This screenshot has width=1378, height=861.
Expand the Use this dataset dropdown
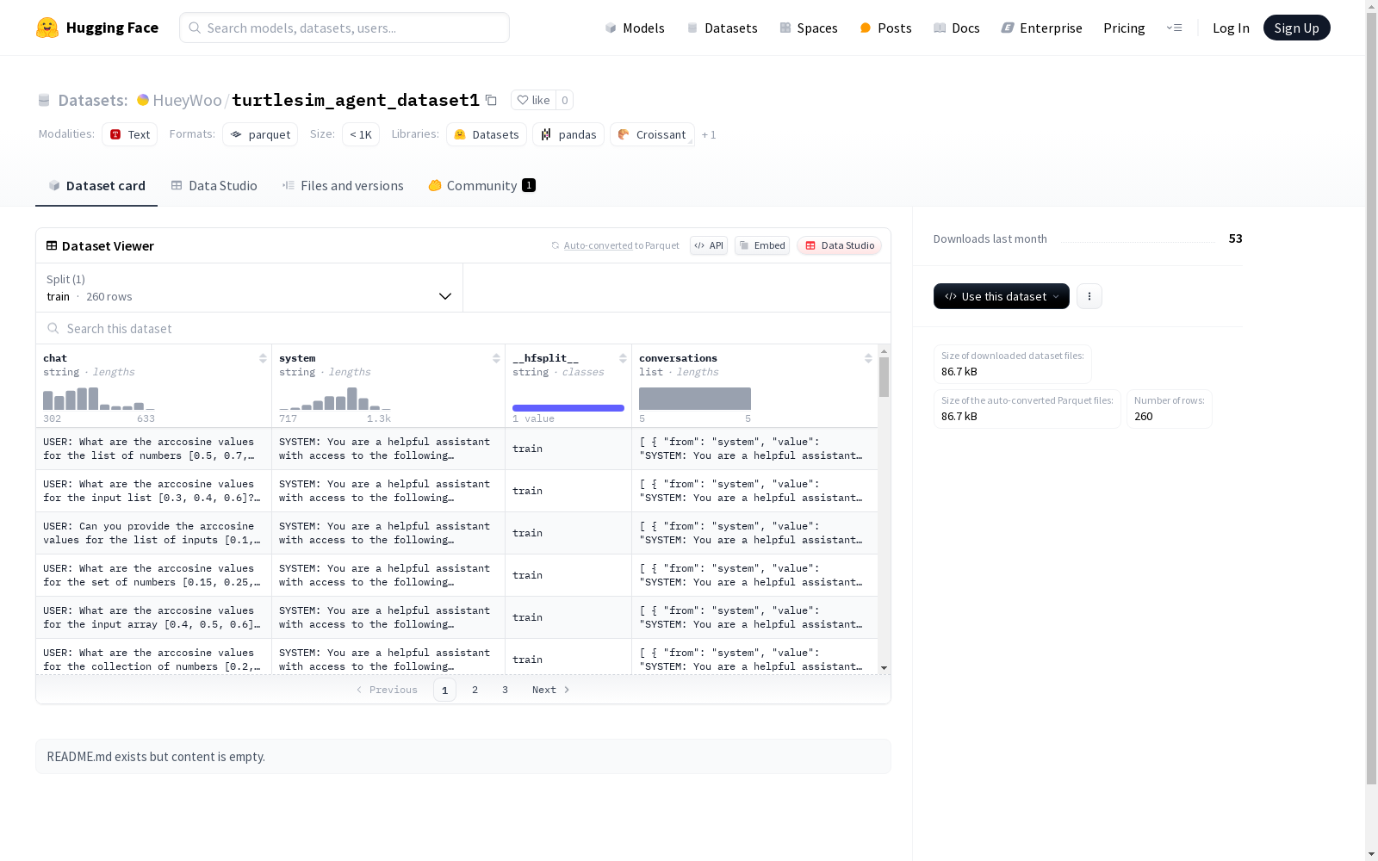click(1001, 296)
